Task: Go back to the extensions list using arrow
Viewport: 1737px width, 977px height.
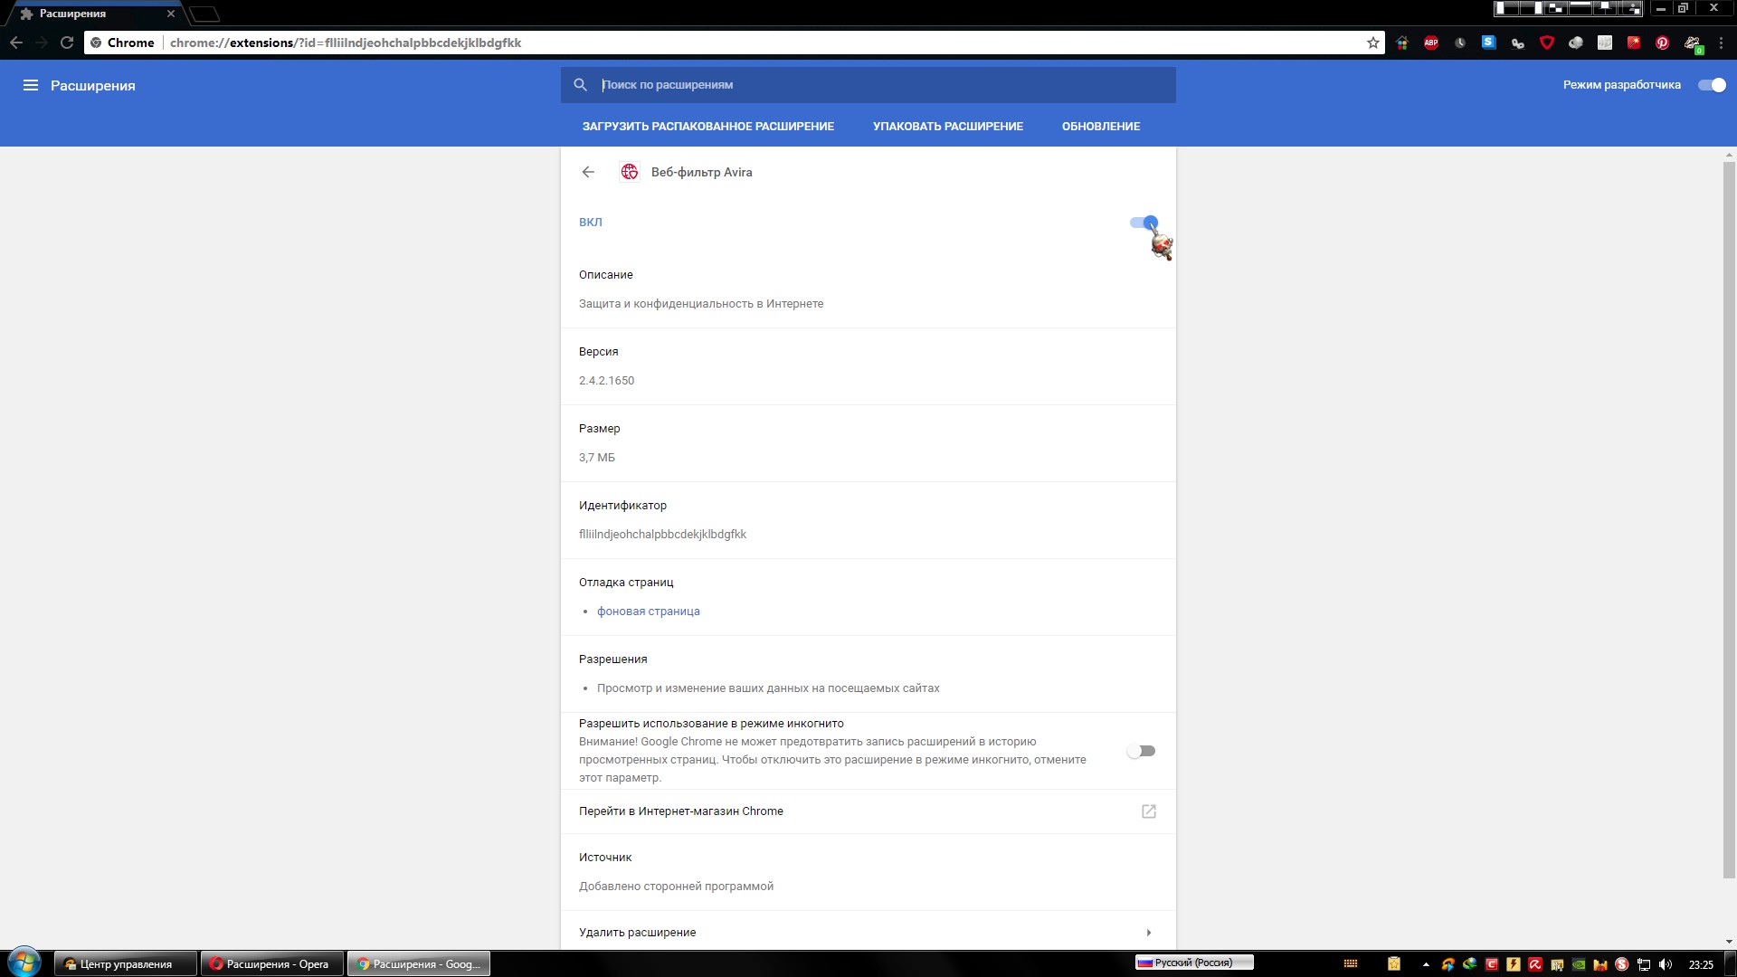Action: [x=588, y=172]
